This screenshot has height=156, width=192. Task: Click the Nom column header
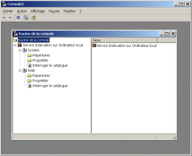click(x=124, y=40)
